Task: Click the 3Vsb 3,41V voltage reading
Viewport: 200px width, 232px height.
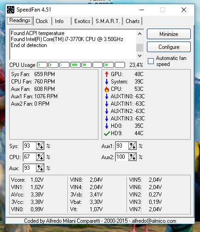Action: point(86,195)
